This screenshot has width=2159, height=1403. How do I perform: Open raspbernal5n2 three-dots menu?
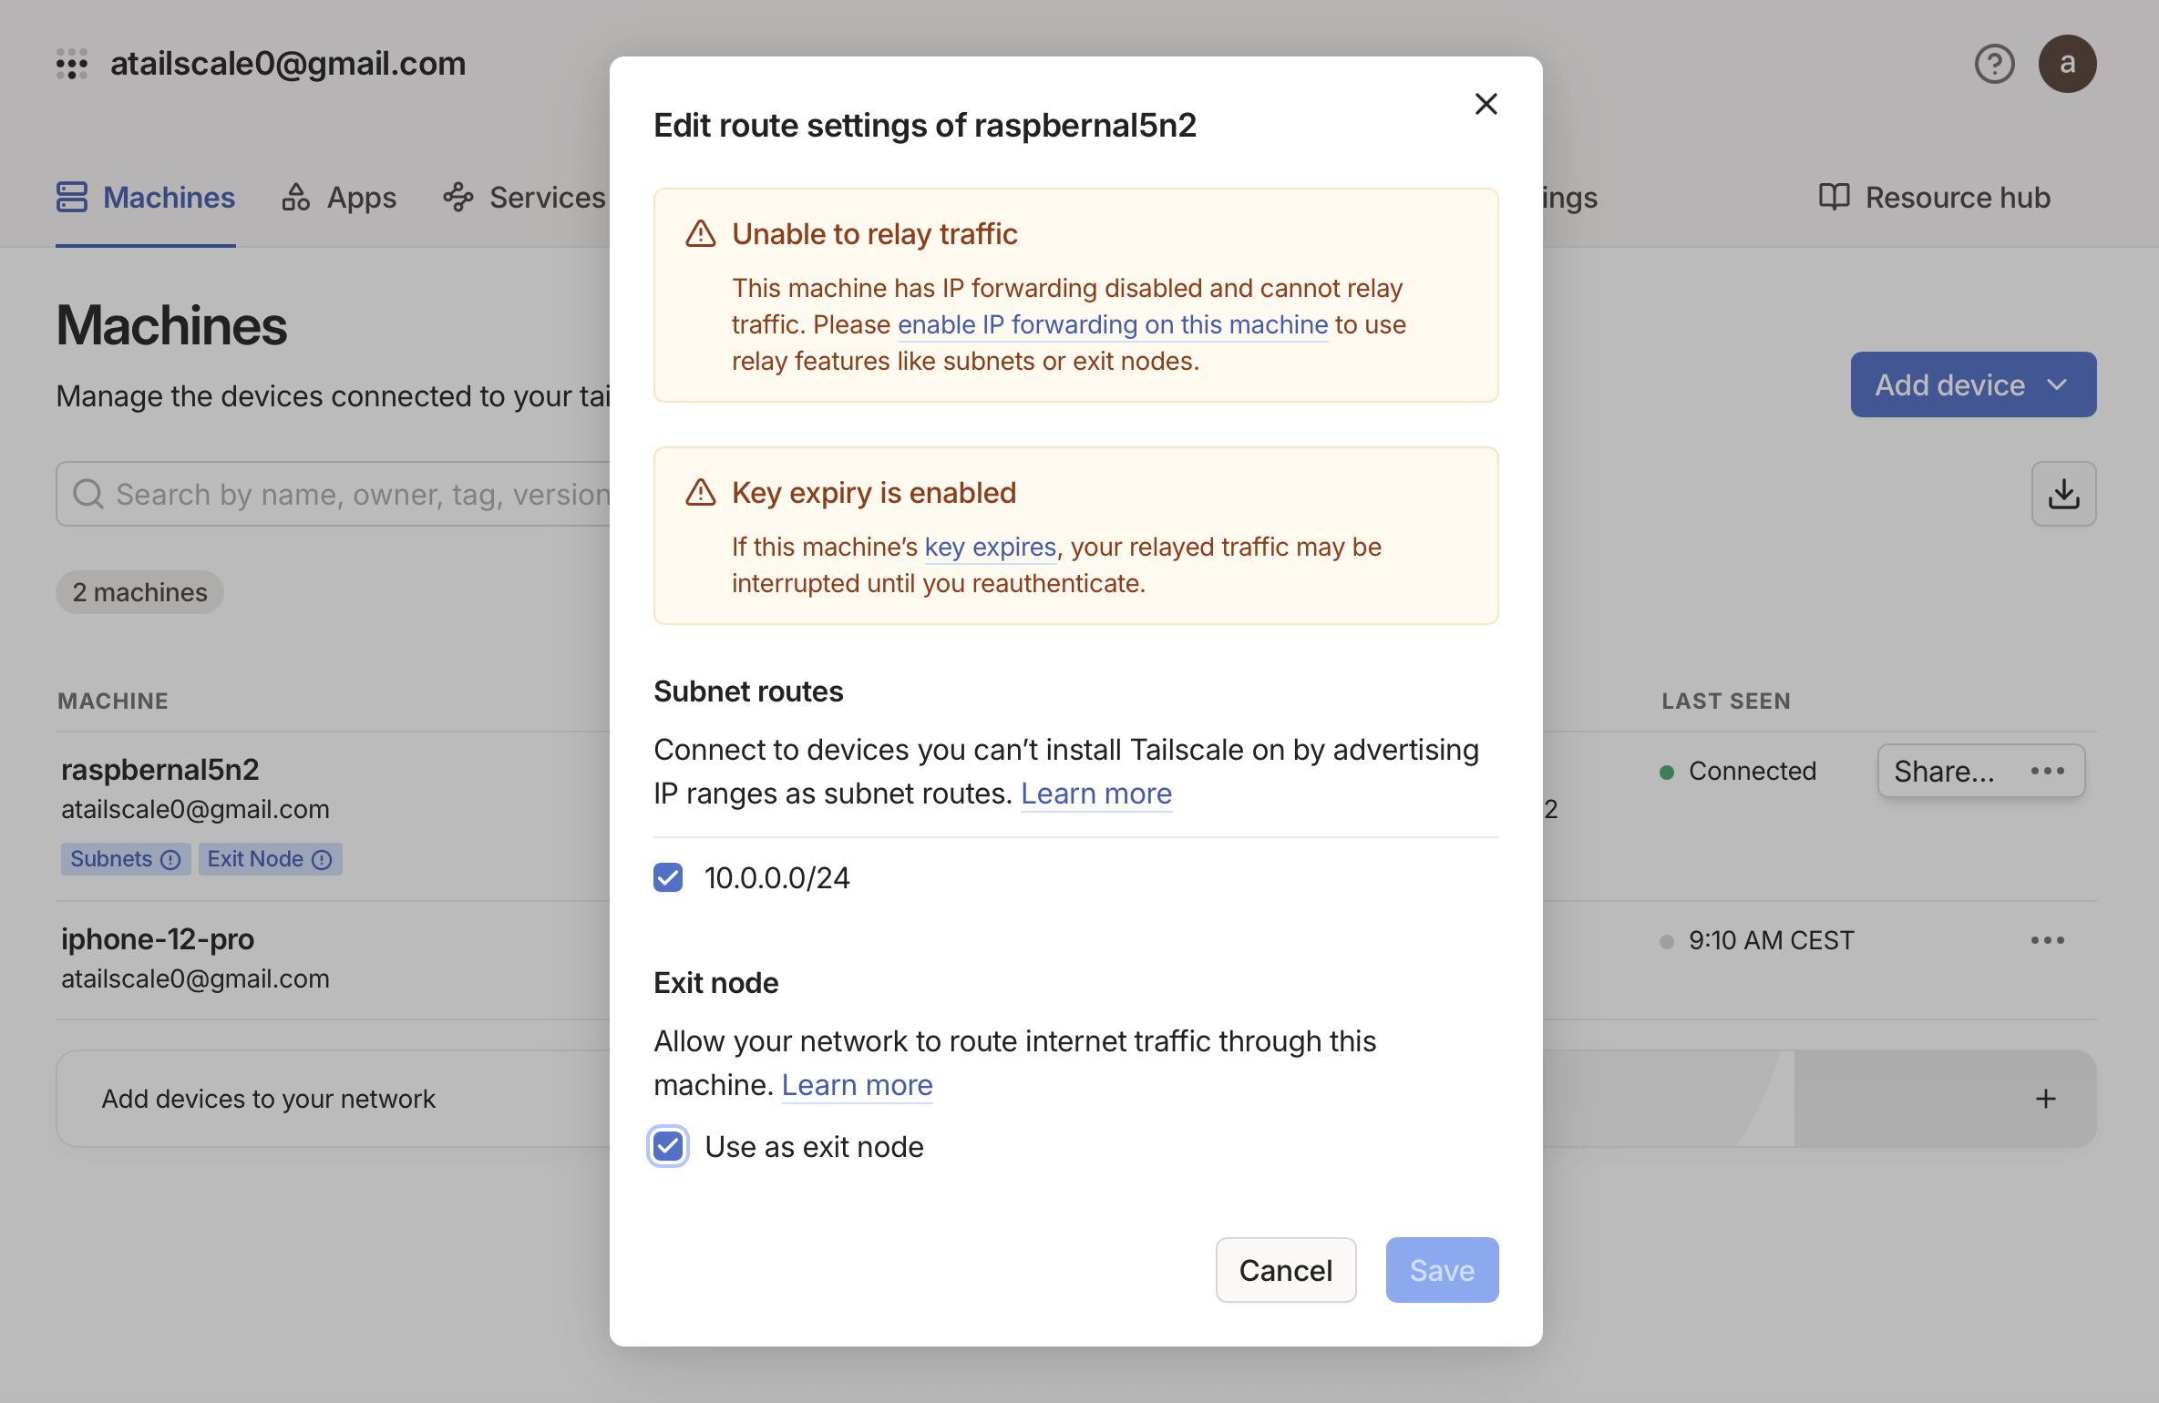click(x=2047, y=771)
